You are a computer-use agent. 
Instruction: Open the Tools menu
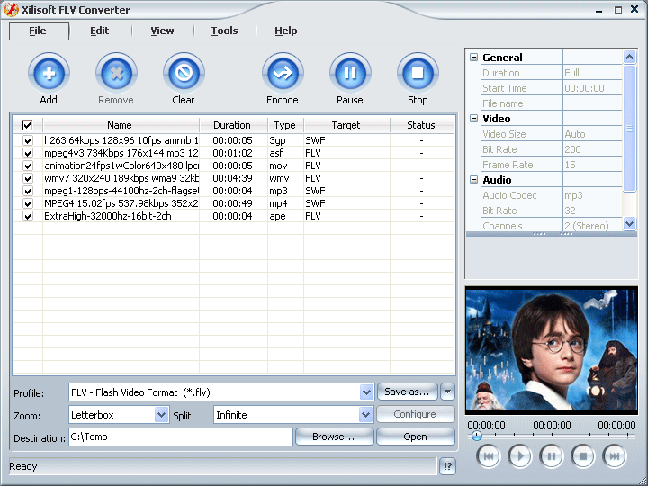click(224, 31)
